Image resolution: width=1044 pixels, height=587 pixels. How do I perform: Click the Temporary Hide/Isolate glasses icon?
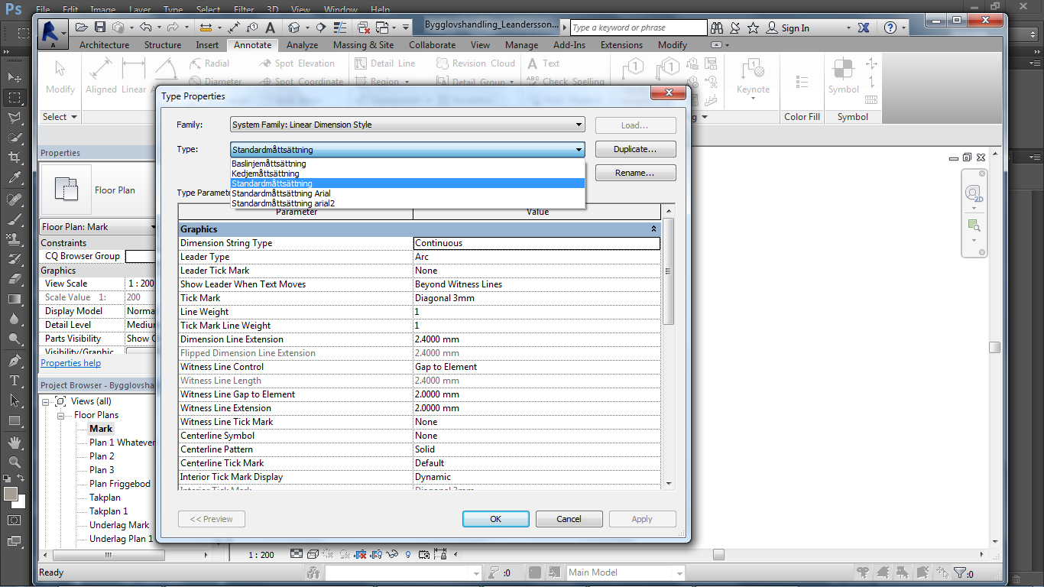394,555
